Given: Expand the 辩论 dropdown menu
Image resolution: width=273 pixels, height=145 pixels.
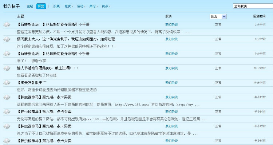Looking at the screenshot, I should click(94, 6).
